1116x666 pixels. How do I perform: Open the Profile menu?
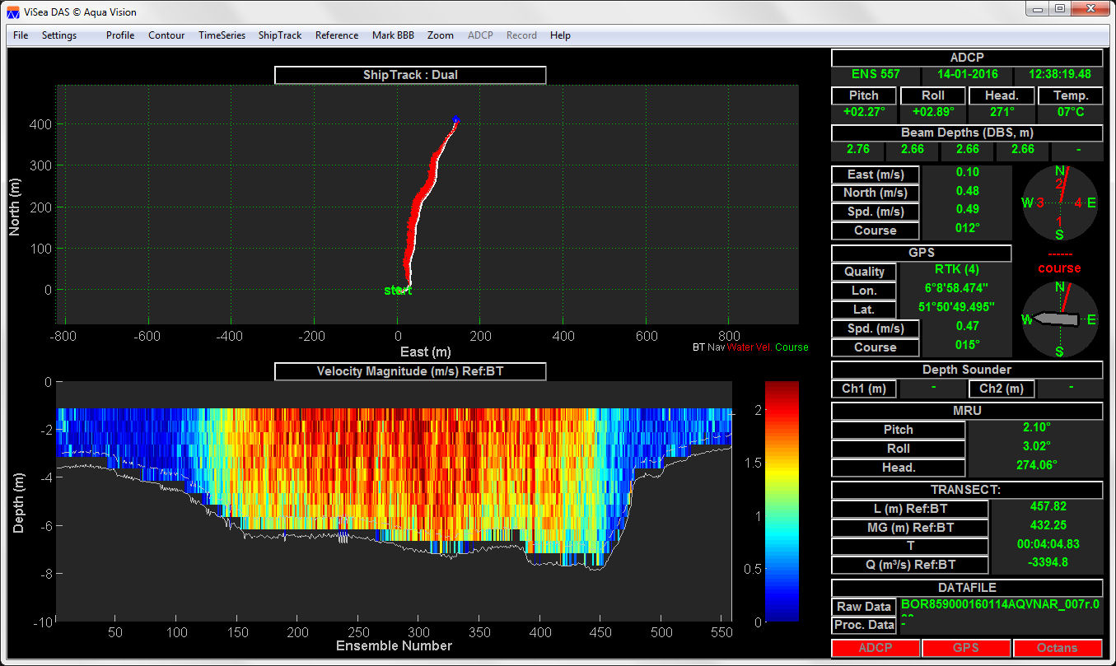[x=120, y=35]
